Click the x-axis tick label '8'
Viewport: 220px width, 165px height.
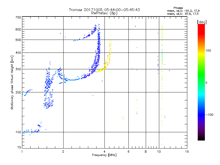146,152
